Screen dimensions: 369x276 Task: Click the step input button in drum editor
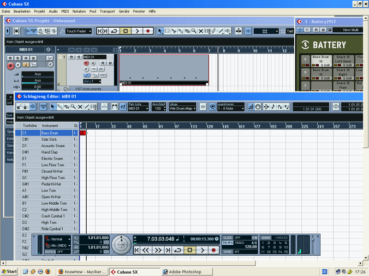[251, 107]
